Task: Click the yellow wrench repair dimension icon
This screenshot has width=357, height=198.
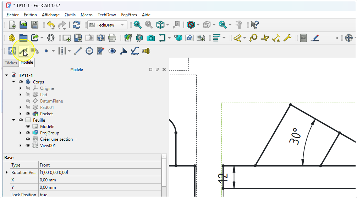Action: (287, 37)
